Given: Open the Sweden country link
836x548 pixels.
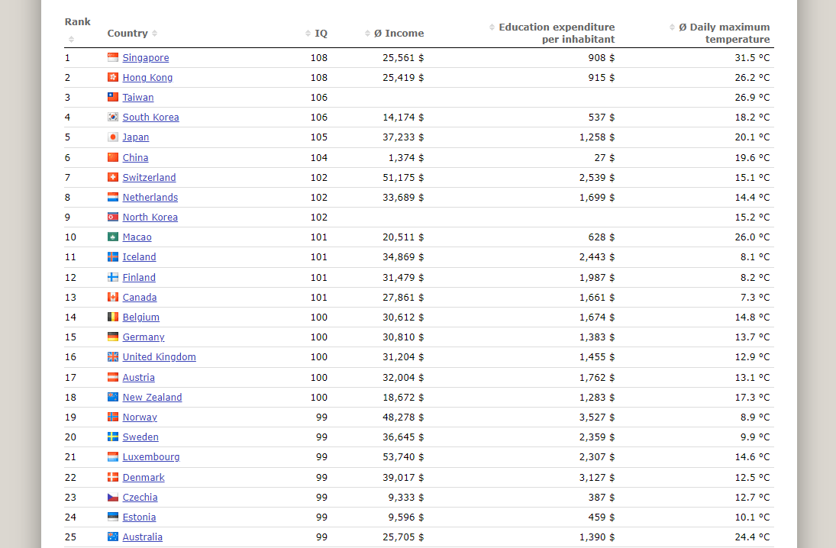Looking at the screenshot, I should 140,437.
